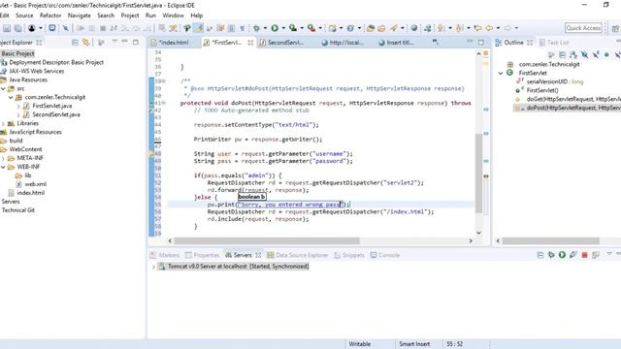The width and height of the screenshot is (621, 349).
Task: Minimize the editor area icon
Action: coord(470,42)
